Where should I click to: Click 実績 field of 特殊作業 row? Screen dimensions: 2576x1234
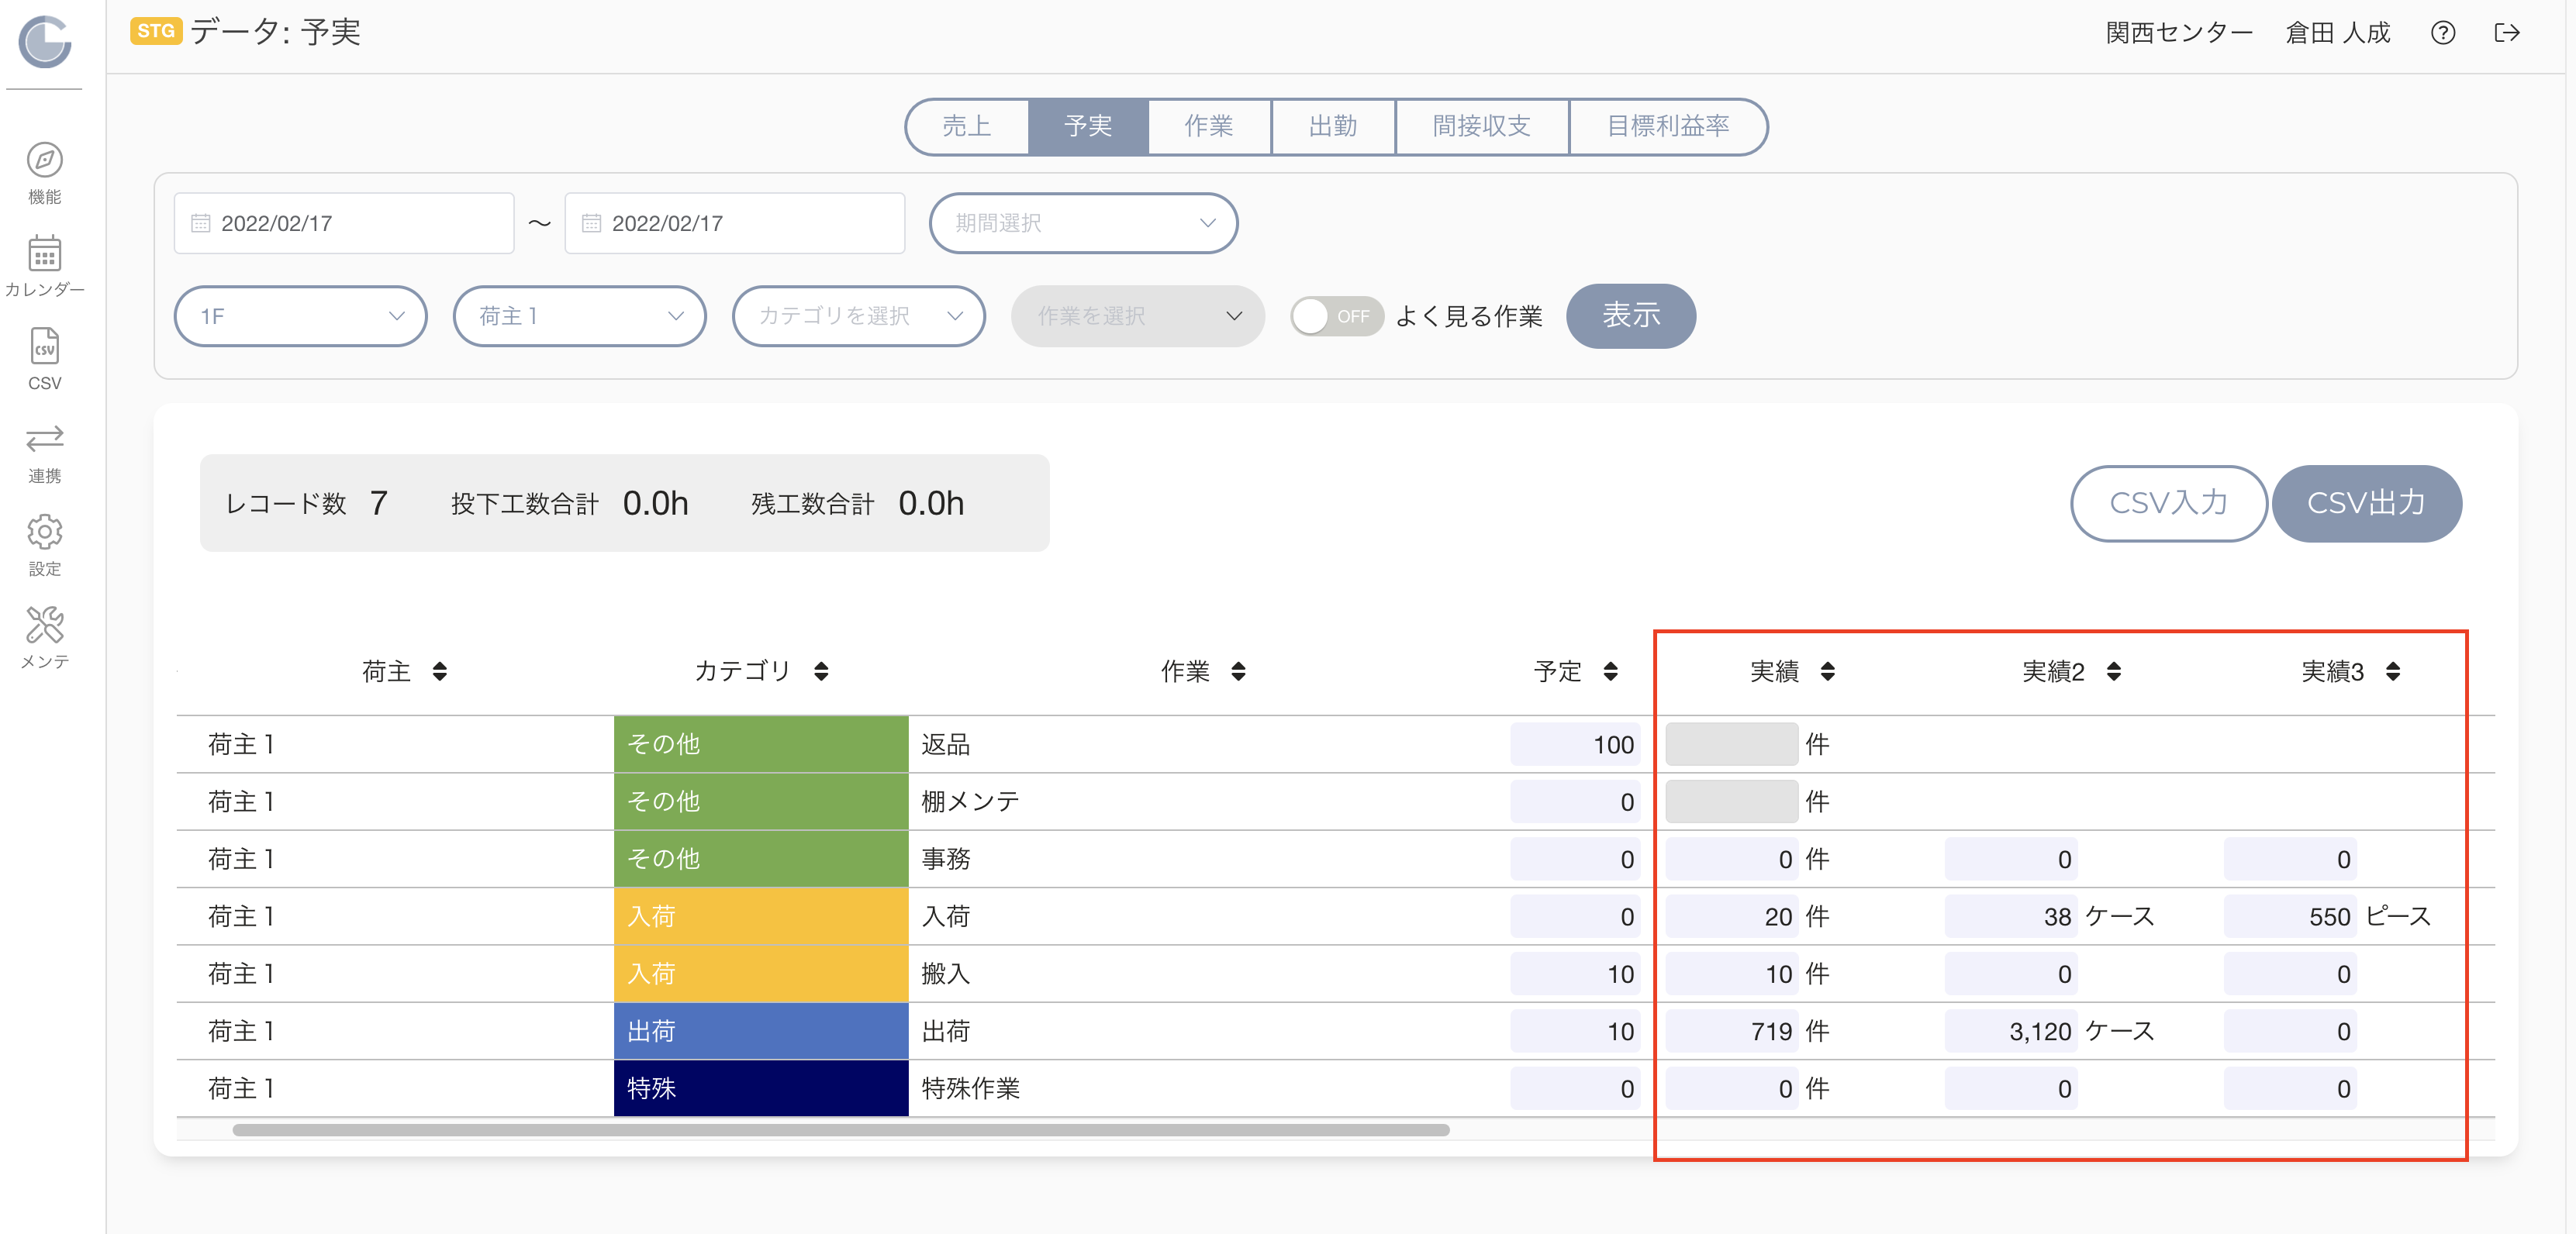pyautogui.click(x=1732, y=1088)
